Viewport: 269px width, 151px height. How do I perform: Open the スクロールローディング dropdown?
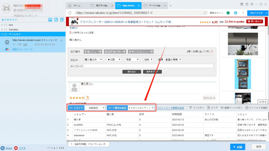click(141, 108)
